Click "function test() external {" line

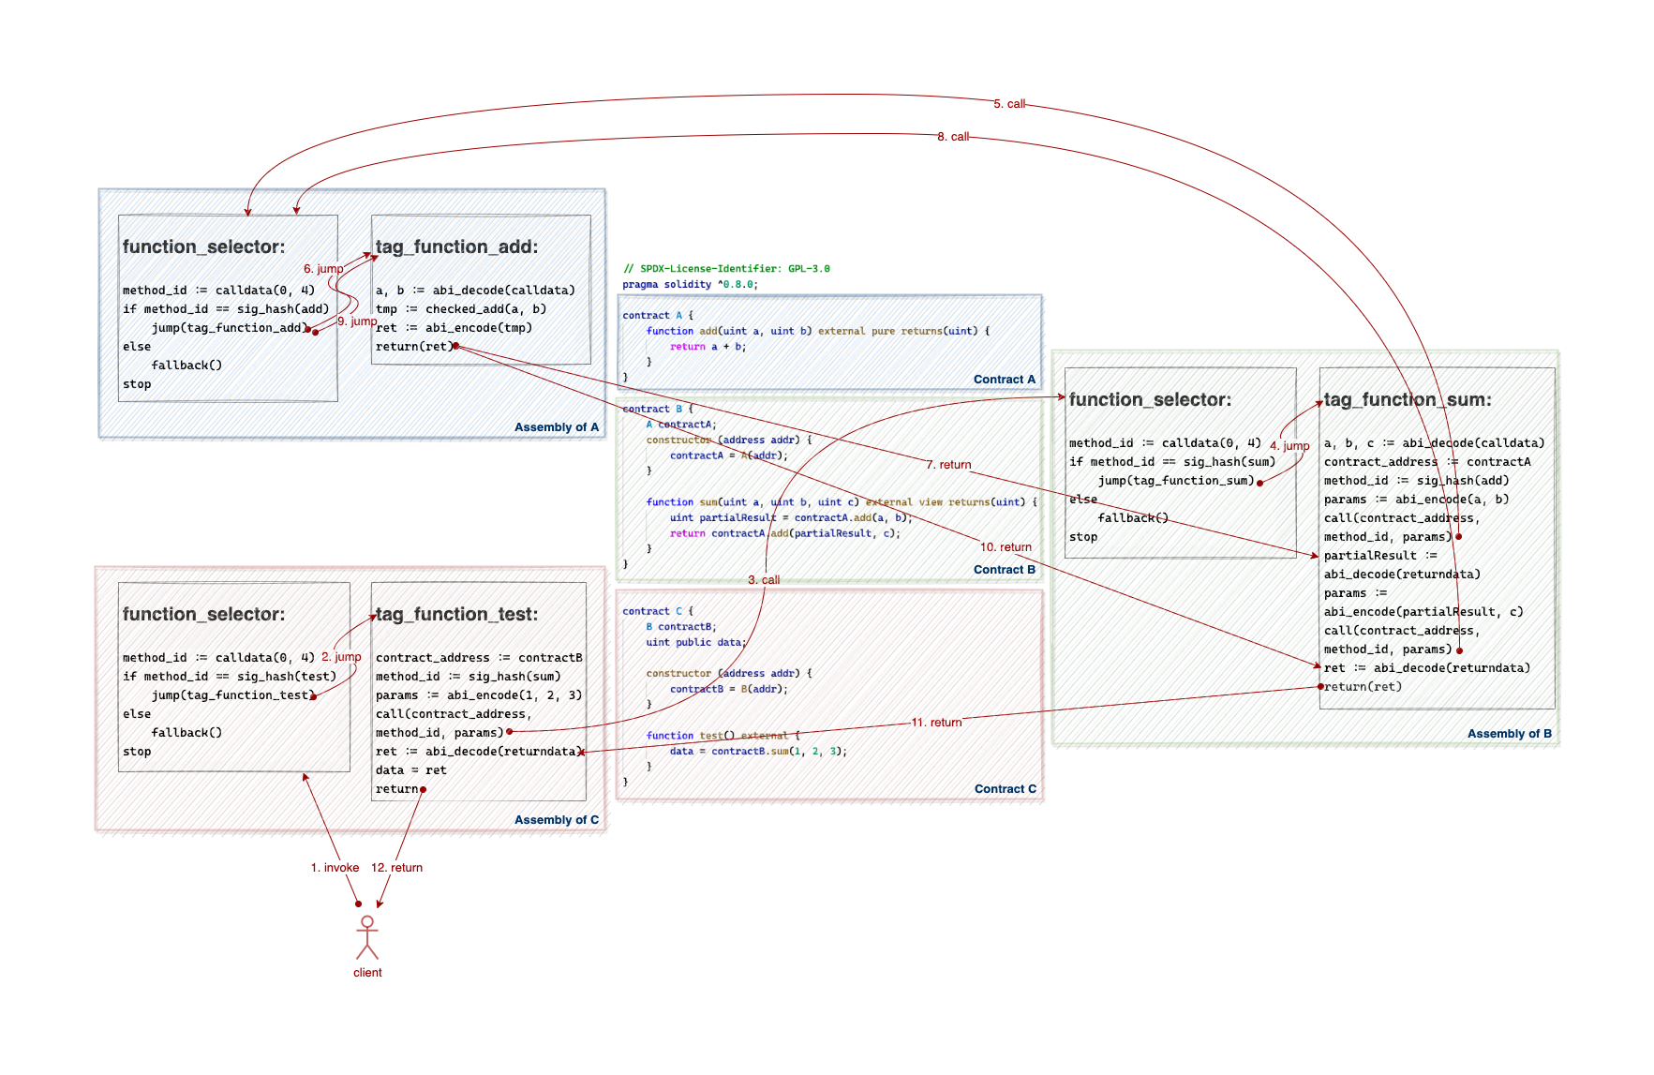[x=723, y=737]
